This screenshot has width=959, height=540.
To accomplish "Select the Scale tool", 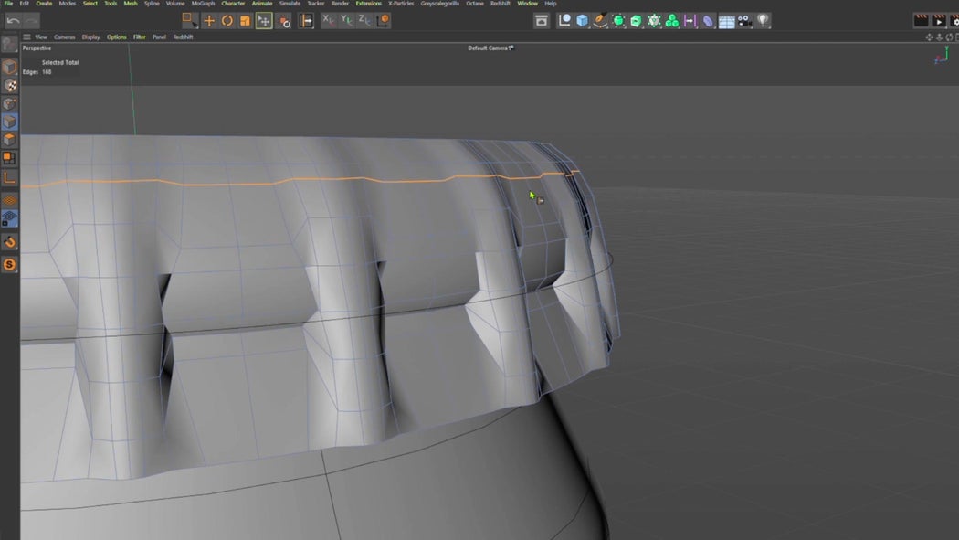I will click(x=246, y=20).
